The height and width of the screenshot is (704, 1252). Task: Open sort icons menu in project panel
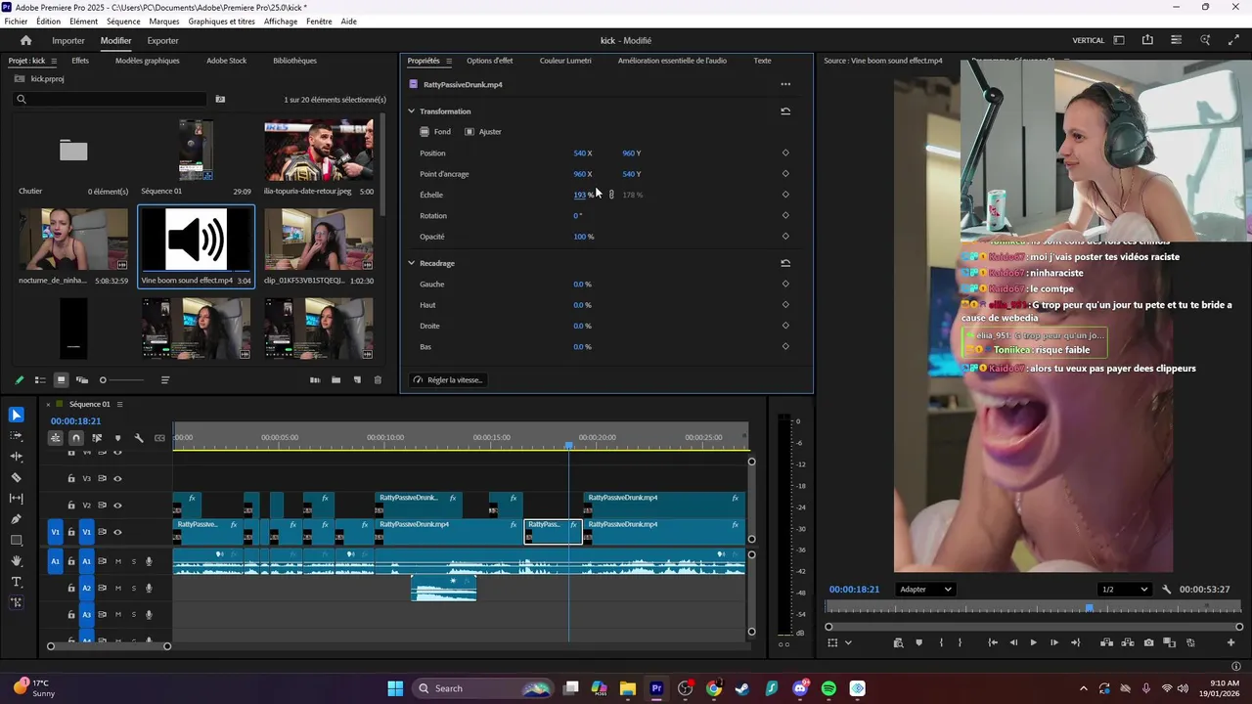pyautogui.click(x=165, y=380)
